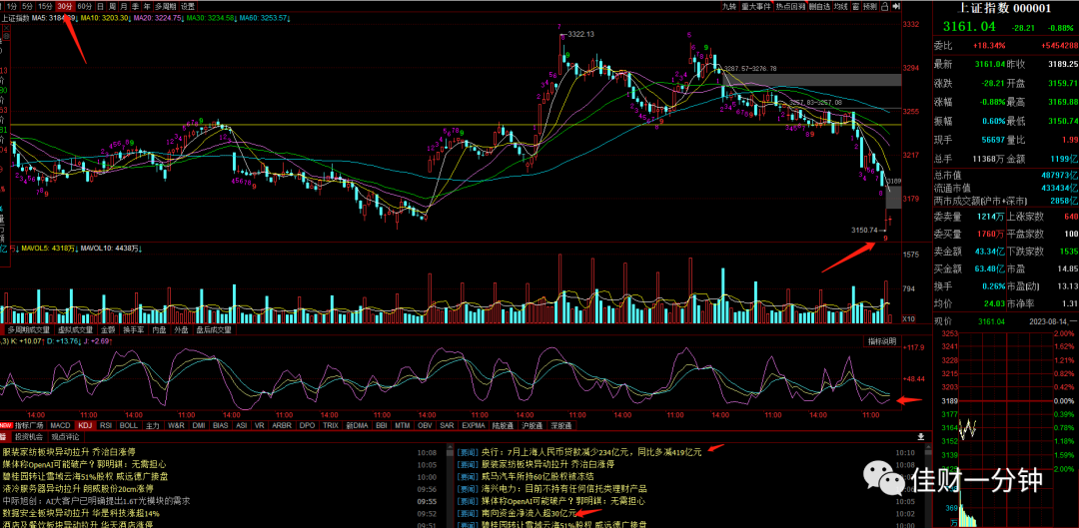Switch to quarterly 季 period
The height and width of the screenshot is (528, 1079).
136,6
